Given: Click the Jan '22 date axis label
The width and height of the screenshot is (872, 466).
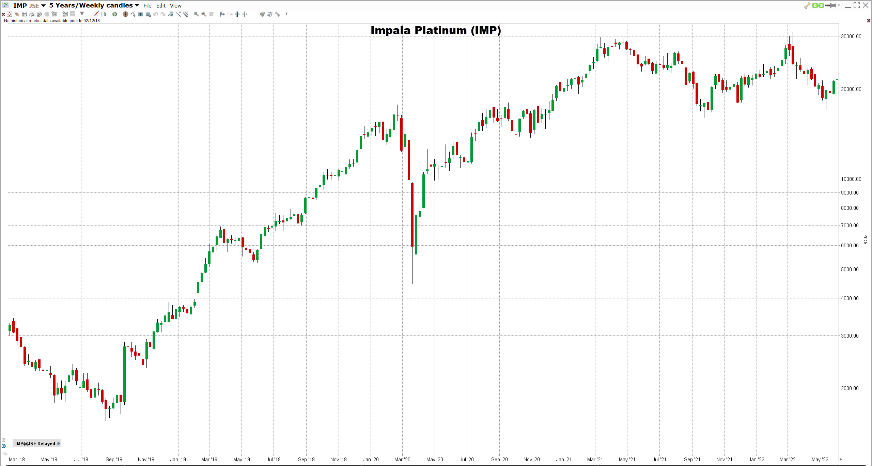Looking at the screenshot, I should pos(756,460).
